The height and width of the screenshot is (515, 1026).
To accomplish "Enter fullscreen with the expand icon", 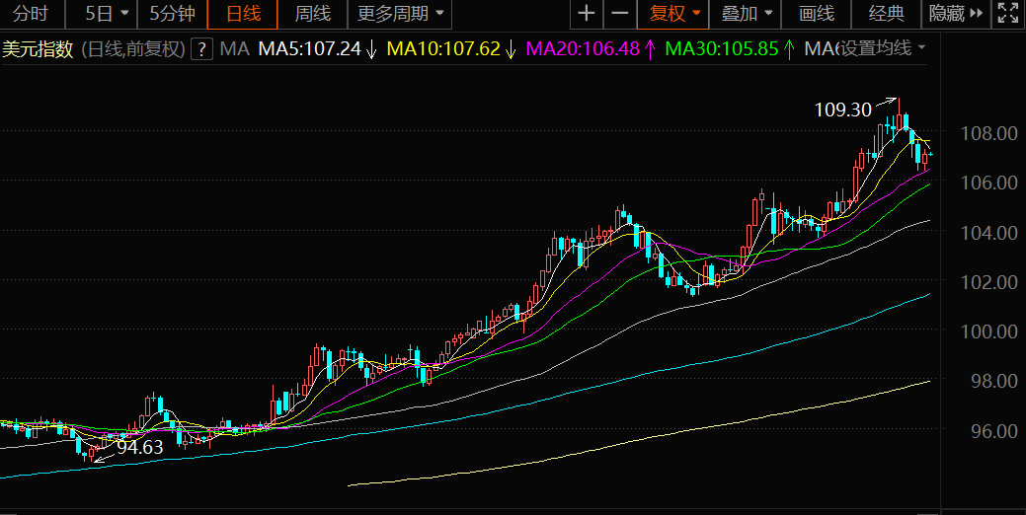I will (x=1008, y=14).
